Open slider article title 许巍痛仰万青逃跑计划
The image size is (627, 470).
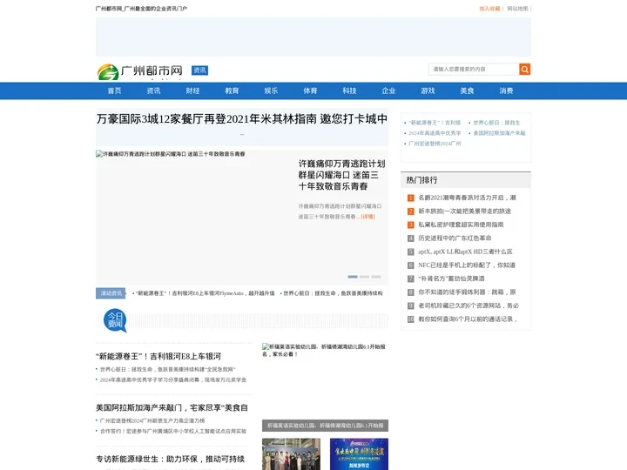point(341,175)
